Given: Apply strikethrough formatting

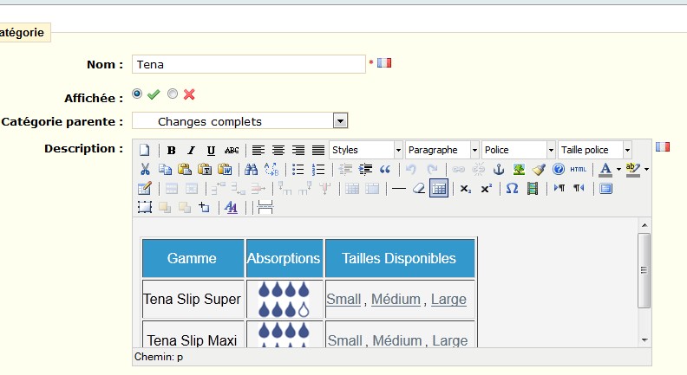Looking at the screenshot, I should (x=232, y=150).
